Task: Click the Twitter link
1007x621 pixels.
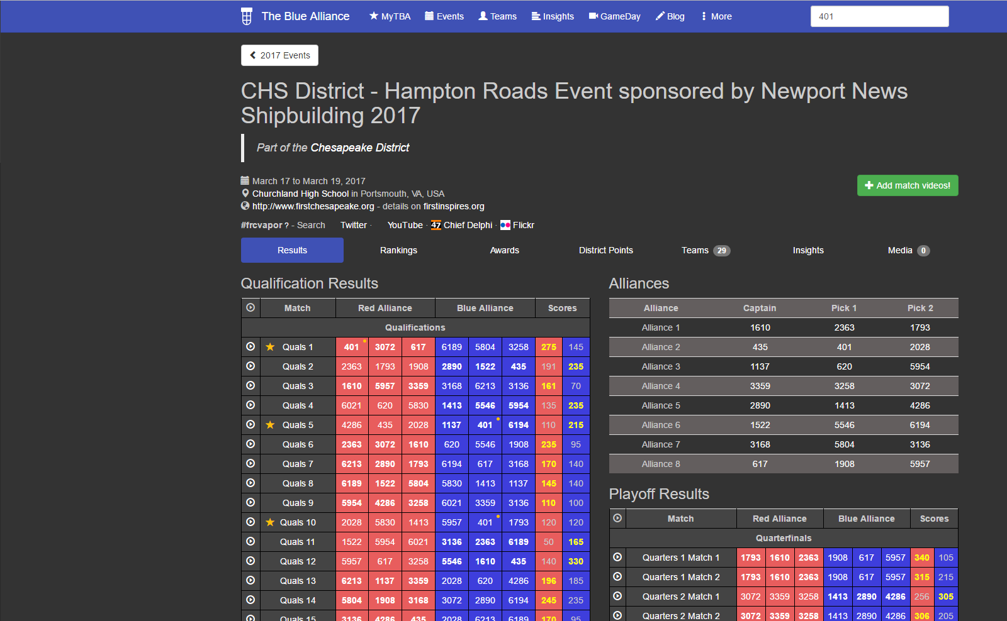Action: pos(354,225)
